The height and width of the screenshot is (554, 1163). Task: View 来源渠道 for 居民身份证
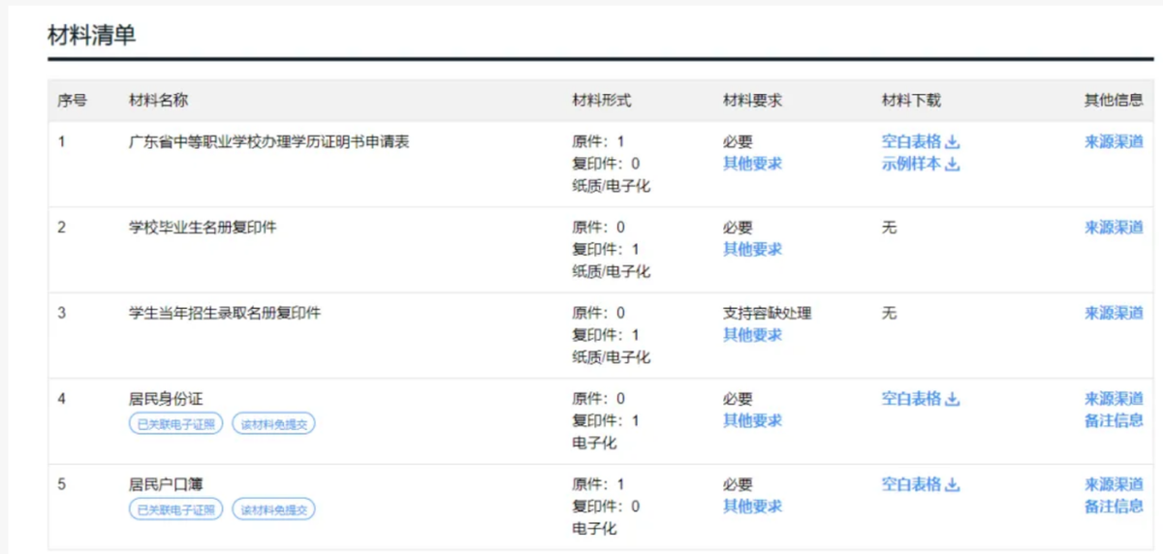tap(1114, 399)
